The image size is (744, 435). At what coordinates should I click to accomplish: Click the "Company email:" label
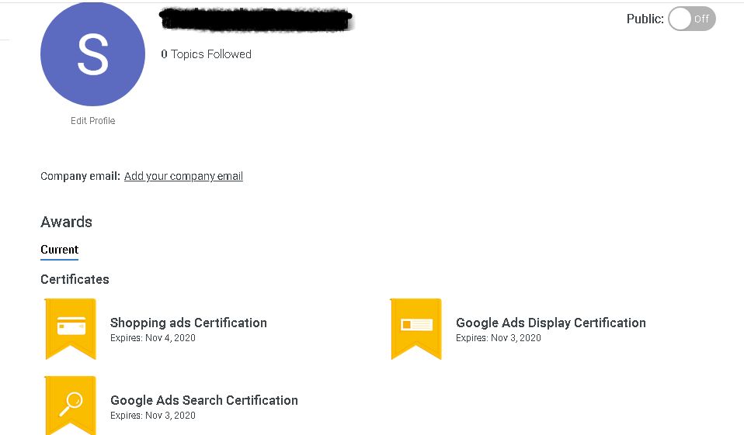pyautogui.click(x=80, y=177)
